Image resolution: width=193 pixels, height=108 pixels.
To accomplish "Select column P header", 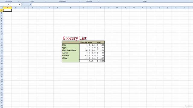I will pos(142,8).
